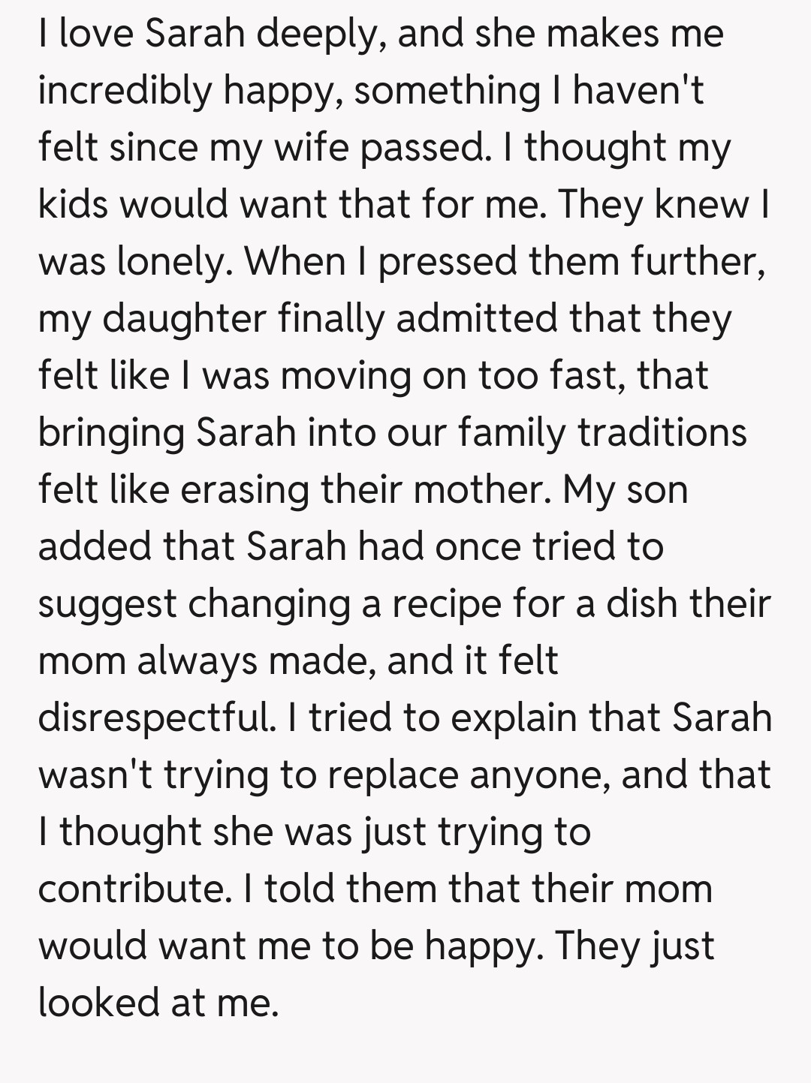Screen dimensions: 811x1083
Task: Click the word "contribute"
Action: pos(132,889)
